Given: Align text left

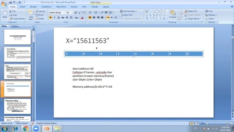Looking at the screenshot, I should [x=90, y=18].
